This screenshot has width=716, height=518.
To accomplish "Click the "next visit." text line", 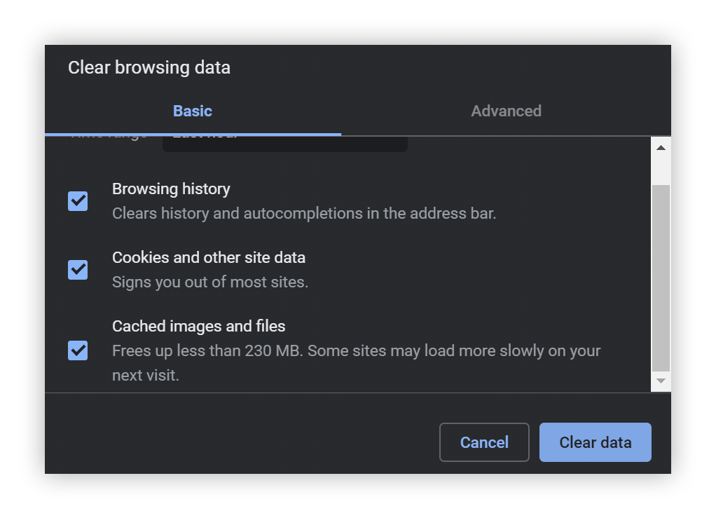I will (x=146, y=375).
